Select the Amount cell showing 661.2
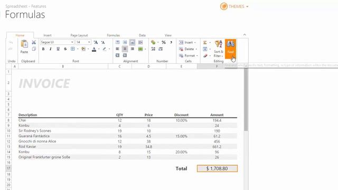 (x=217, y=147)
